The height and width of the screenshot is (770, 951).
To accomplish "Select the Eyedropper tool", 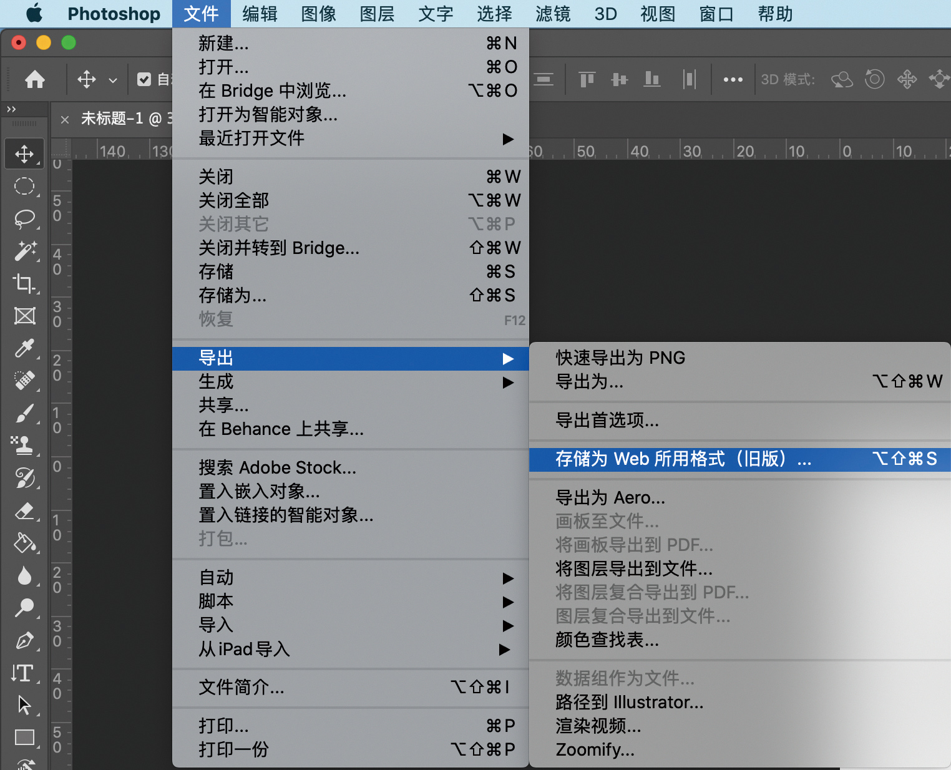I will coord(24,348).
